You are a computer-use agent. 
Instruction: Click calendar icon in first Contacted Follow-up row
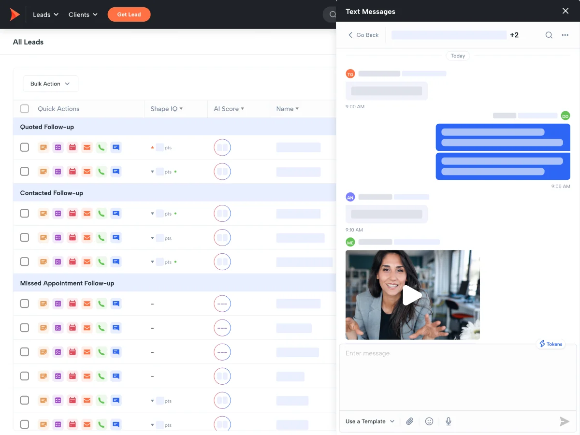[x=72, y=213]
